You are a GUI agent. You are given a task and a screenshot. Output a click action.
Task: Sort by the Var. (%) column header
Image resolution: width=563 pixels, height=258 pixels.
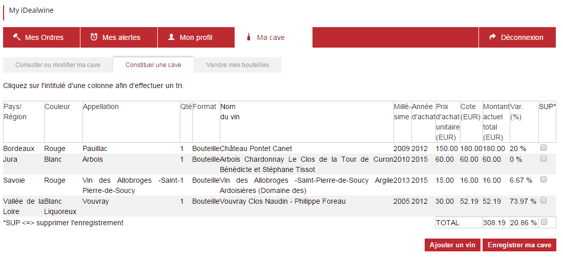[x=517, y=112]
